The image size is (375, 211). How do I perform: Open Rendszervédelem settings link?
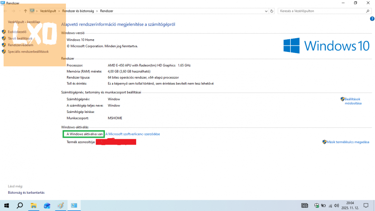20,45
